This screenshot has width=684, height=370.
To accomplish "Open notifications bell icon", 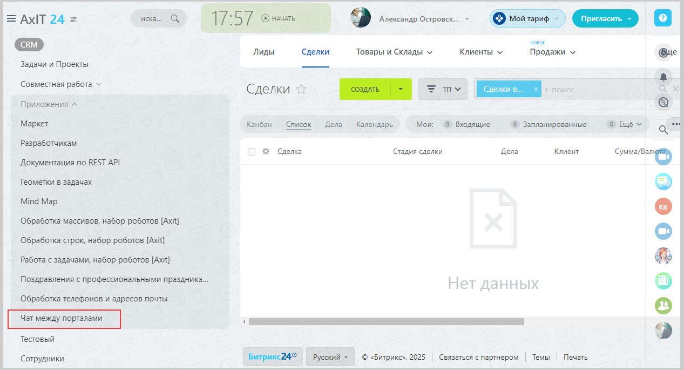I will [x=663, y=76].
